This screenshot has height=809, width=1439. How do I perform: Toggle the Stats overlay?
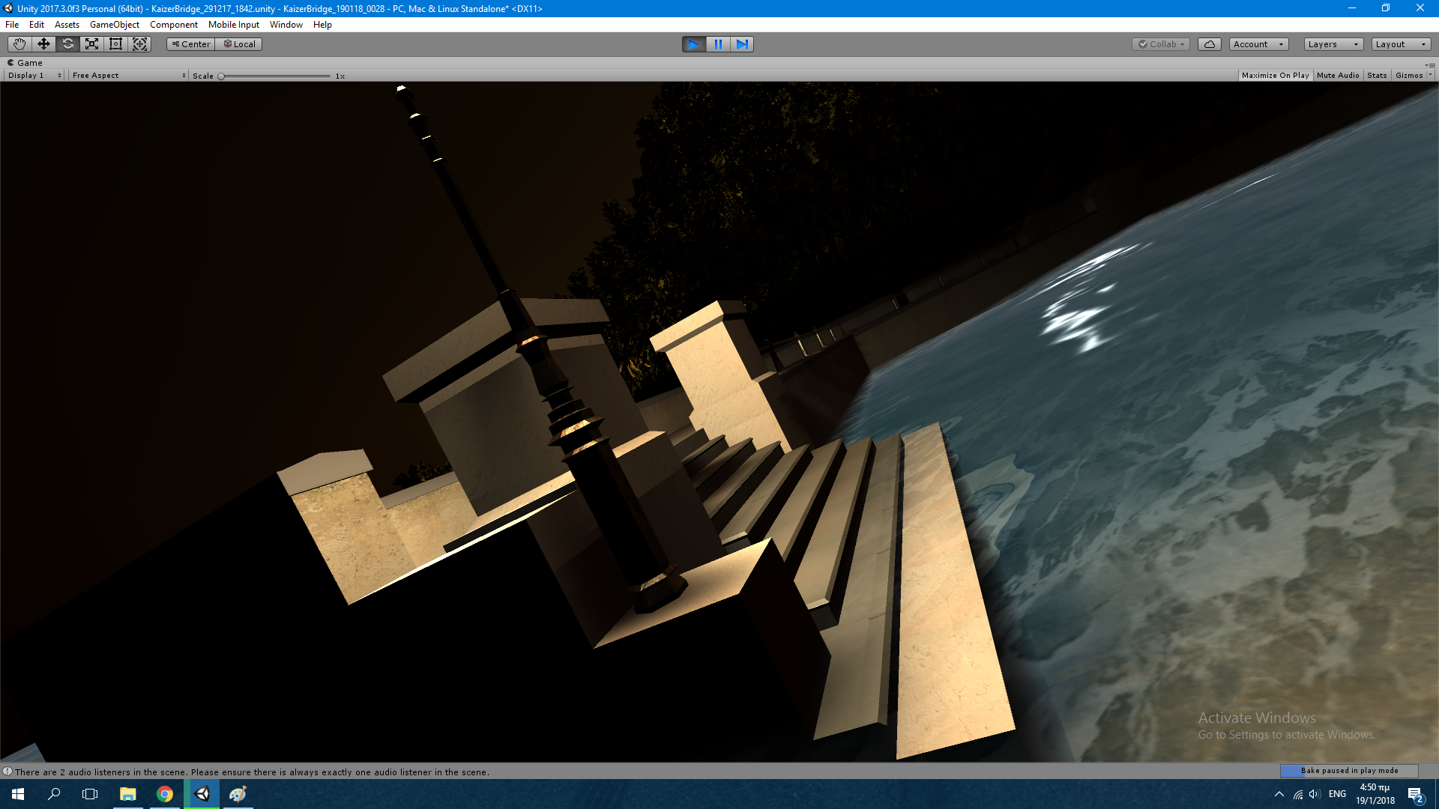[1376, 76]
